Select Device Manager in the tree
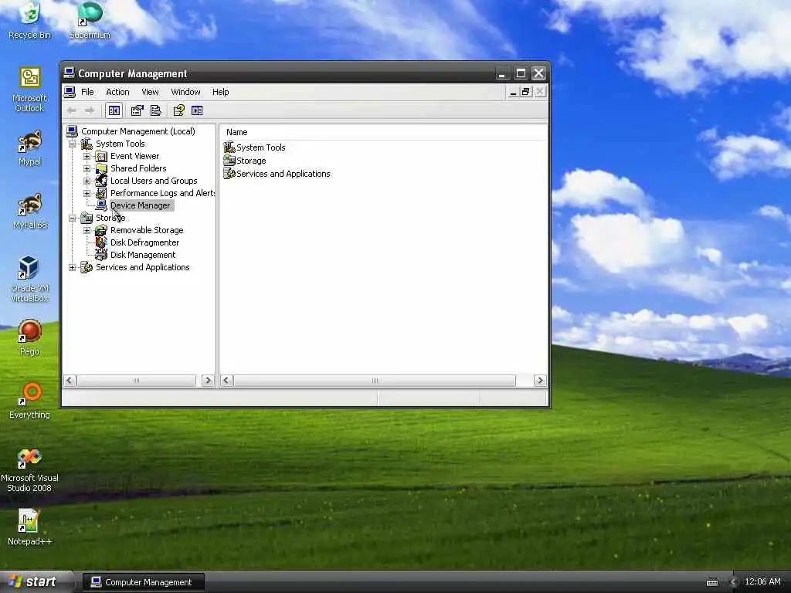This screenshot has width=791, height=593. (141, 205)
